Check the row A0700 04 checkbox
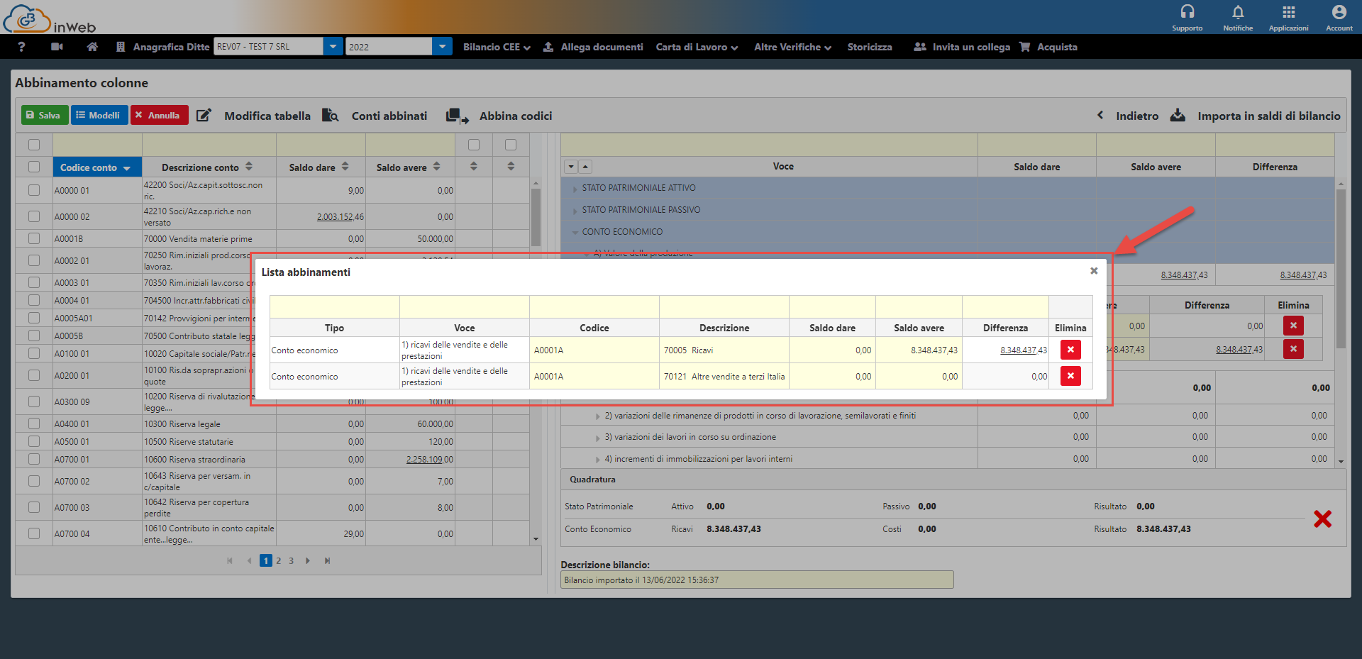Screen dimensions: 1362x659 tap(34, 533)
